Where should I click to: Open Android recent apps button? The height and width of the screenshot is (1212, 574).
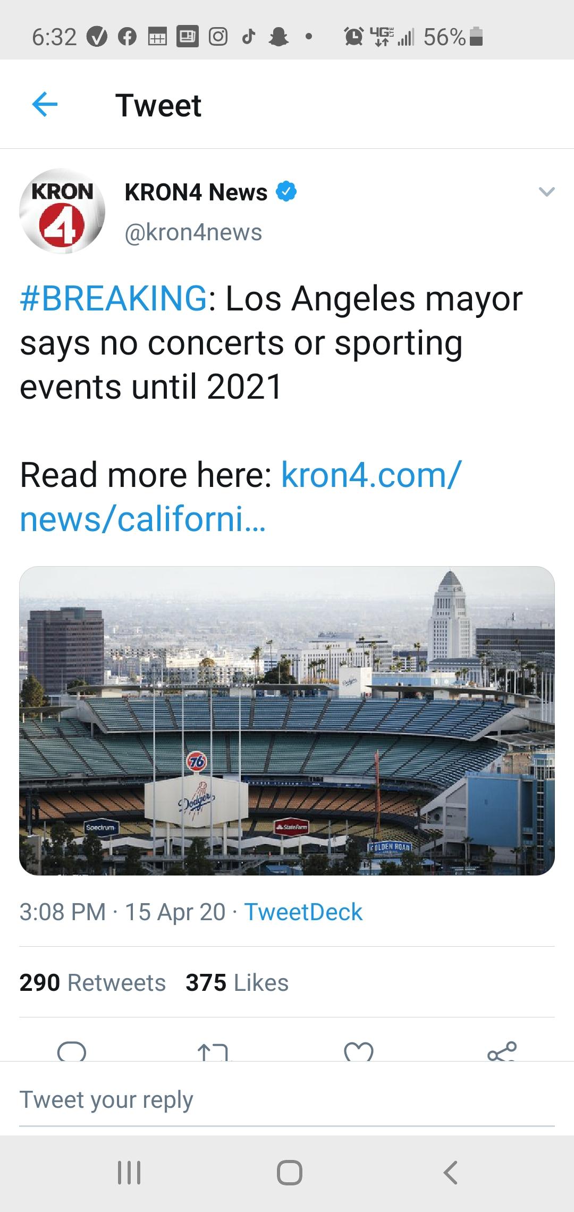click(129, 1172)
